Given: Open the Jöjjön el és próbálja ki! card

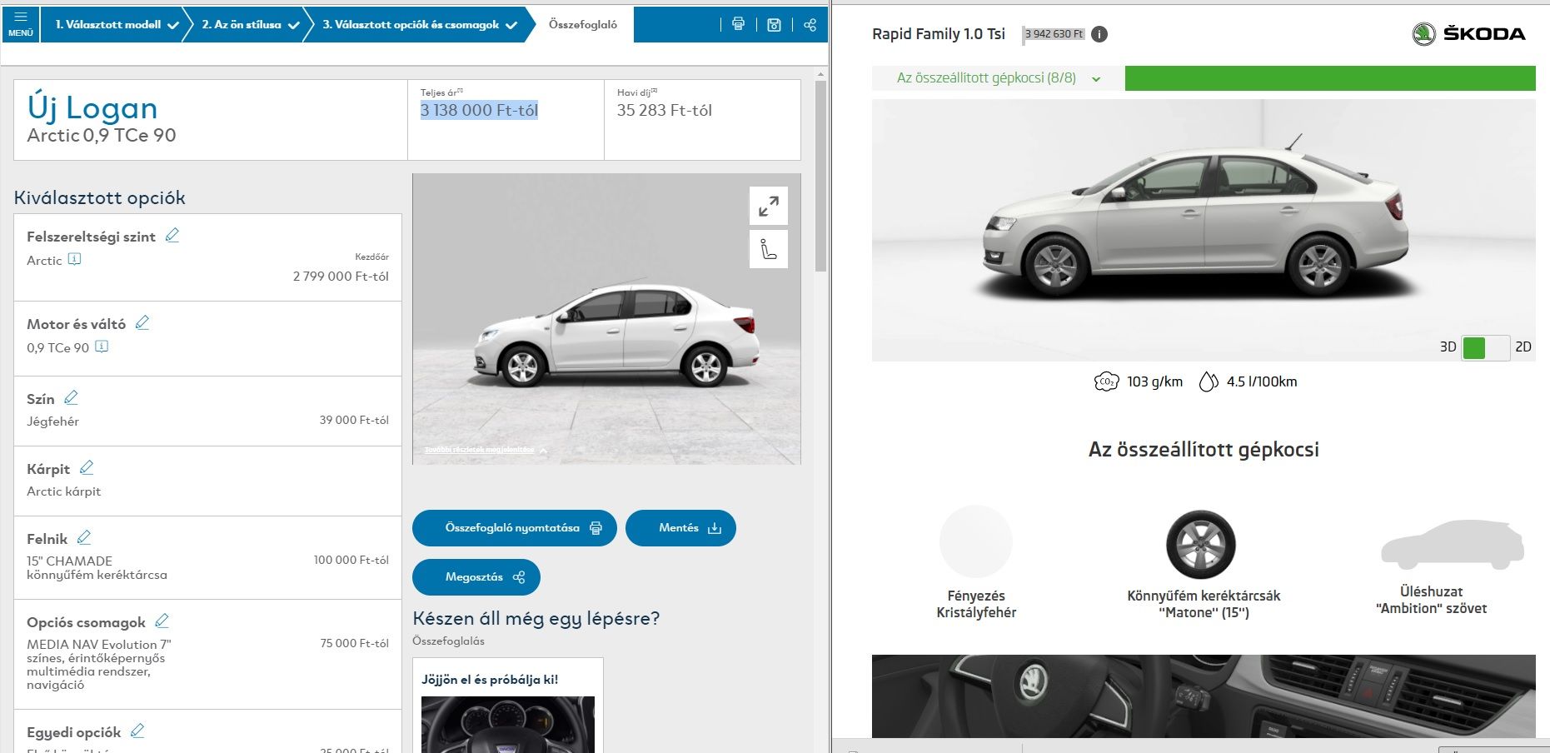Looking at the screenshot, I should coord(508,706).
